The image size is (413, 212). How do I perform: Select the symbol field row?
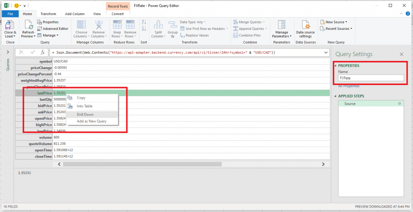click(173, 61)
